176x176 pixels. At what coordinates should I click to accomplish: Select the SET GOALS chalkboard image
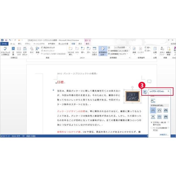click(133, 96)
